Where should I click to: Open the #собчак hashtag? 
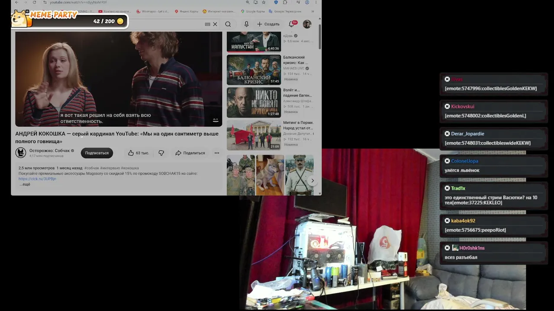[91, 168]
